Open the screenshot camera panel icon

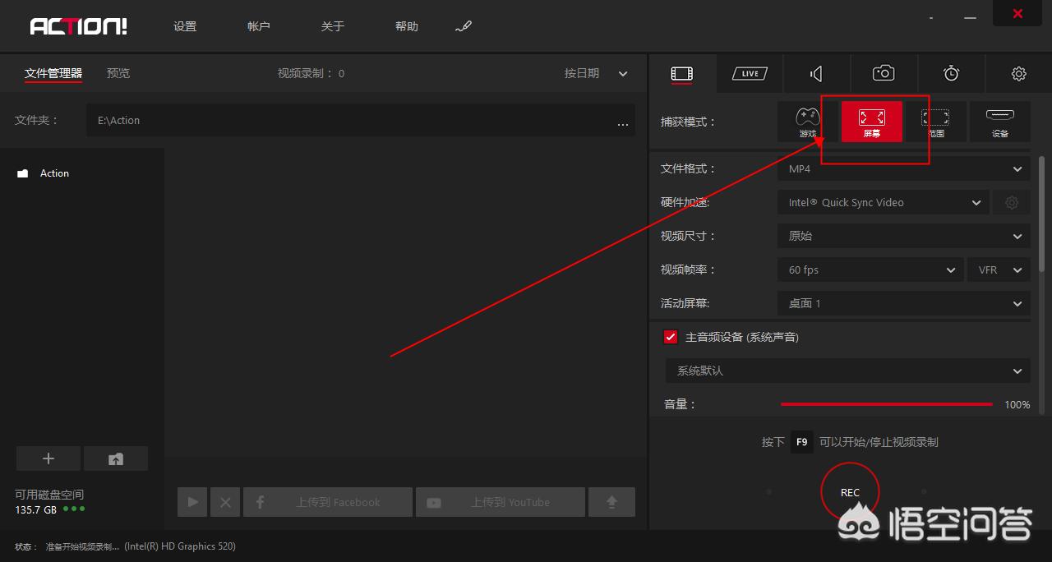tap(883, 73)
